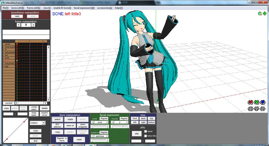269x146 pixels.
Task: Click timeline vertical scrollbar down arrow
Action: coord(48,100)
